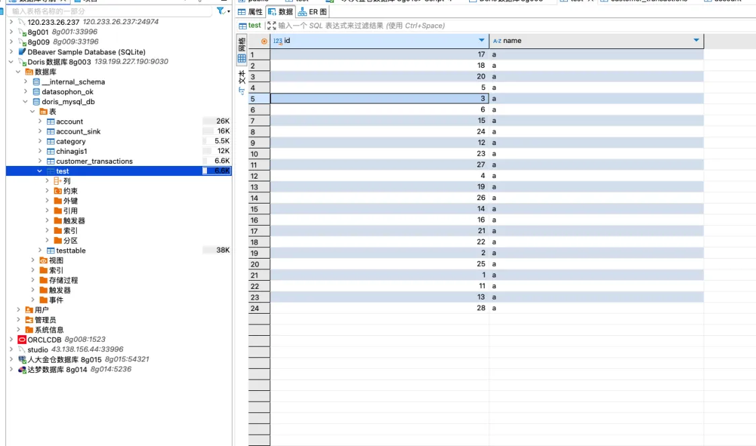Select the 分区 partitions folder
Screen dimensions: 756x446
click(x=71, y=240)
